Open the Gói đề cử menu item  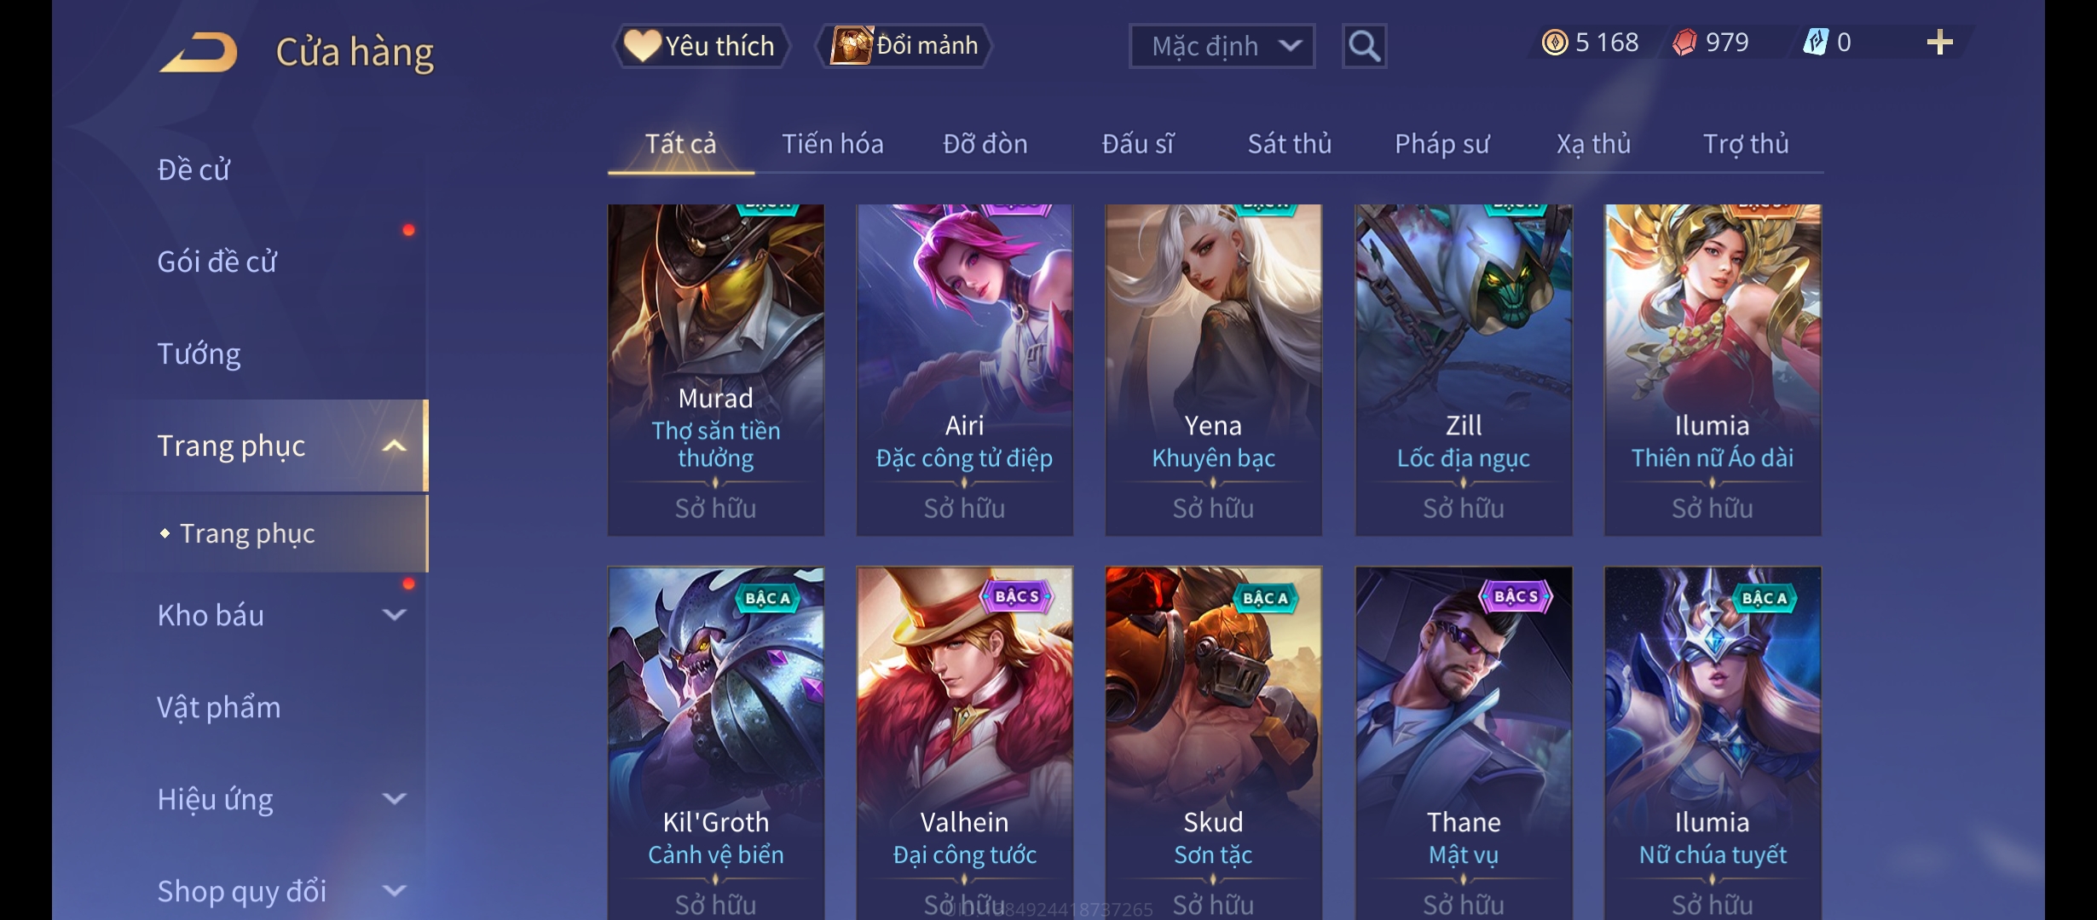(x=217, y=262)
